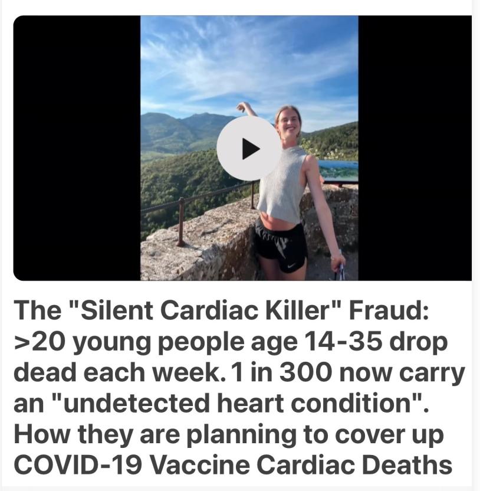Open the article titled 'The "Silent Cardiac Killer" Fraud:'
This screenshot has width=480, height=491.
click(x=222, y=310)
